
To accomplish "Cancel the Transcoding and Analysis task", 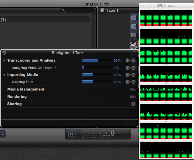I will pos(133,60).
